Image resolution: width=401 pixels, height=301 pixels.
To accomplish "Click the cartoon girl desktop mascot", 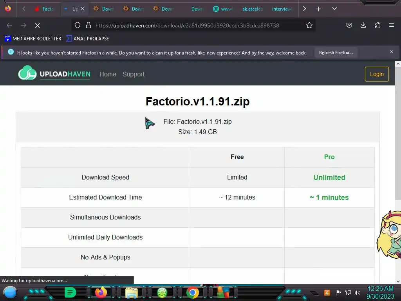I will coord(389,234).
